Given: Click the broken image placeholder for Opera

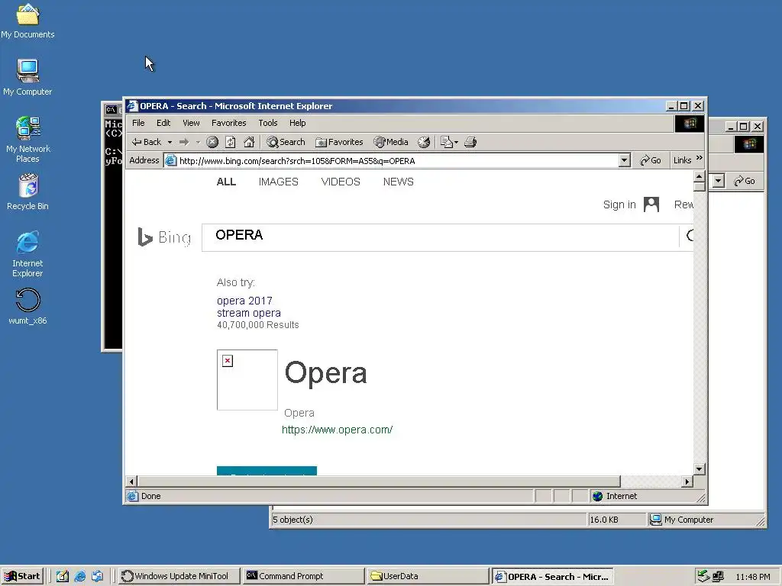Looking at the screenshot, I should (x=247, y=380).
